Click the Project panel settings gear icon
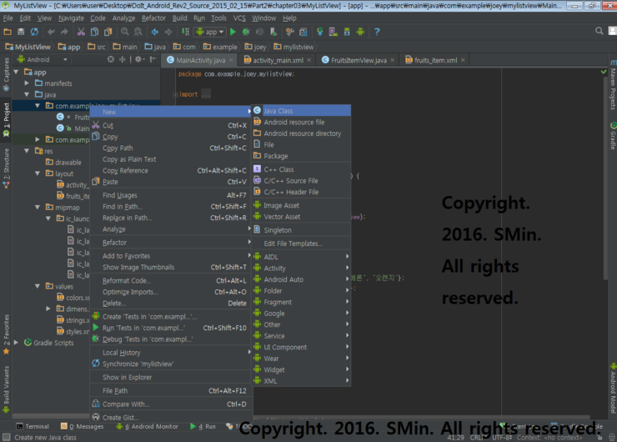The image size is (617, 442). tap(138, 59)
